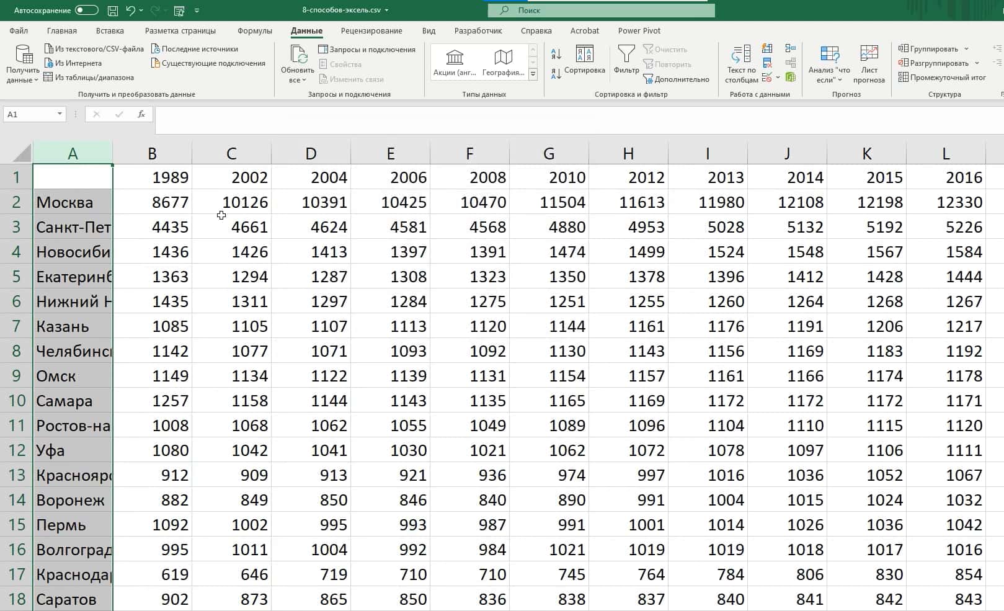Click the Промежуточный итог button
Image resolution: width=1004 pixels, height=611 pixels.
point(942,78)
